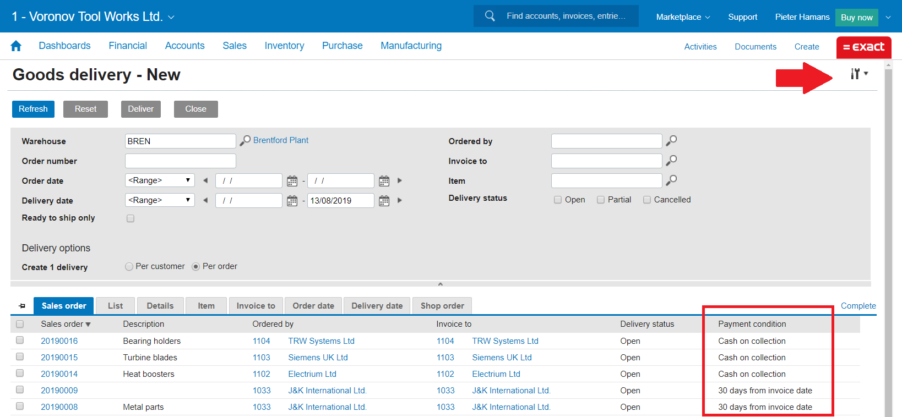This screenshot has width=902, height=417.
Task: Open the Dashboards menu
Action: click(64, 46)
